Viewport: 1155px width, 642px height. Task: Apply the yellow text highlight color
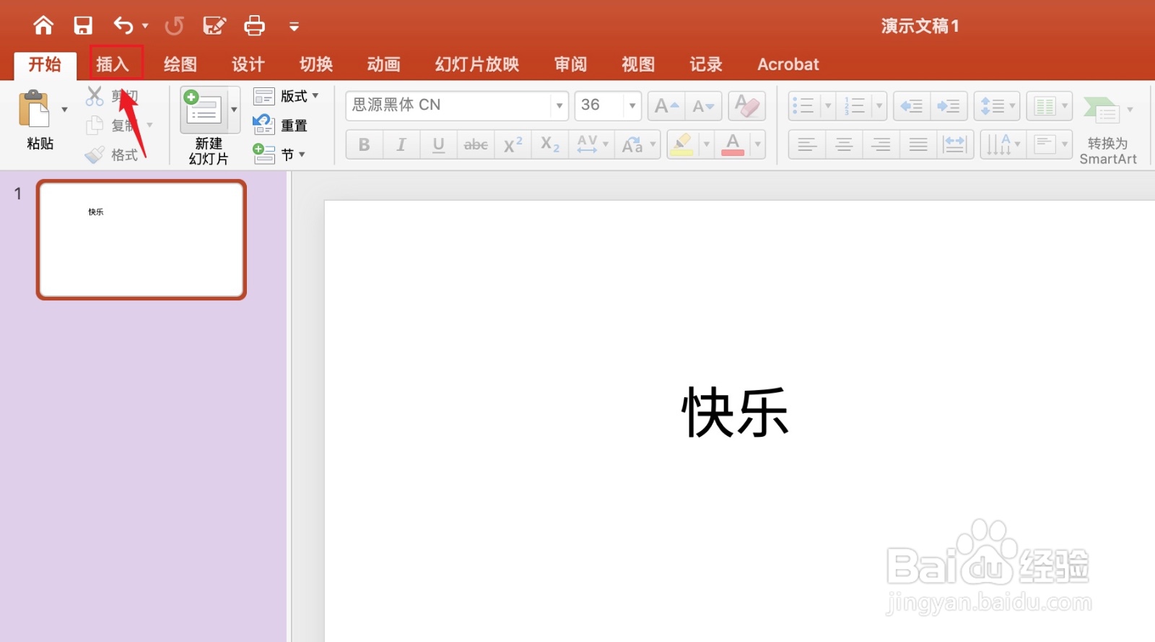682,144
